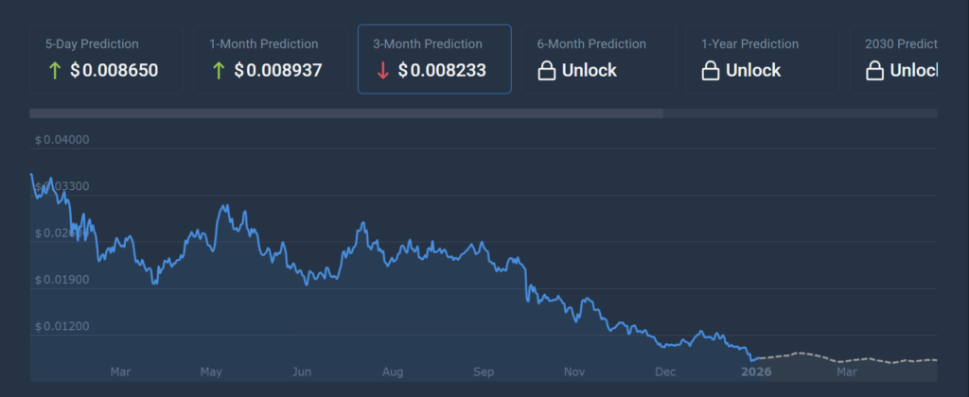The width and height of the screenshot is (969, 397).
Task: Click the May label on the chart axis
Action: (212, 371)
